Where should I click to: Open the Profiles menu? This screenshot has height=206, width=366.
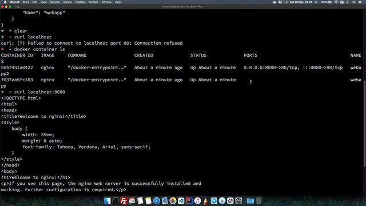point(80,2)
